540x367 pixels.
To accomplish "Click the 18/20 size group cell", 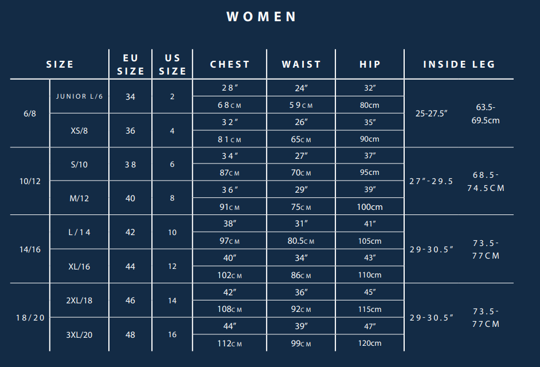I will [x=30, y=318].
